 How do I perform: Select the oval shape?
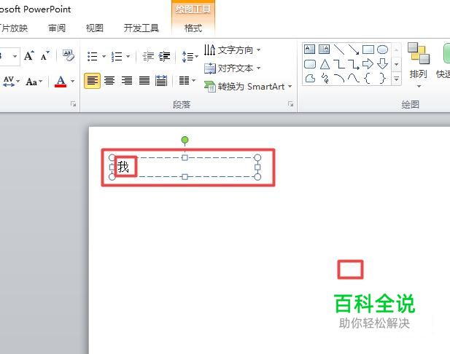(x=382, y=50)
